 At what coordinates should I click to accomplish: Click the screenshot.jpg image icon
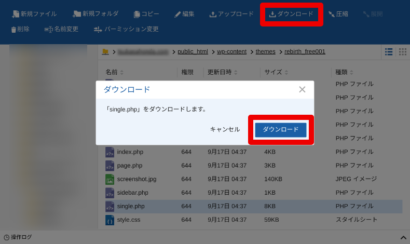click(110, 179)
